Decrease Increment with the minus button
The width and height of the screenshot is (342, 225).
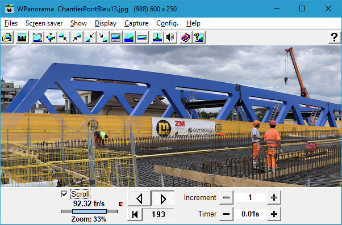(x=226, y=198)
